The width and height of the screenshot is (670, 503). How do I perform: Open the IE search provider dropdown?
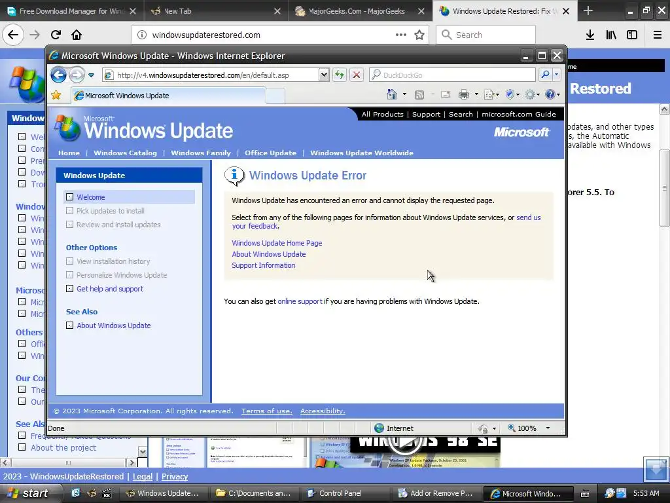pyautogui.click(x=556, y=75)
